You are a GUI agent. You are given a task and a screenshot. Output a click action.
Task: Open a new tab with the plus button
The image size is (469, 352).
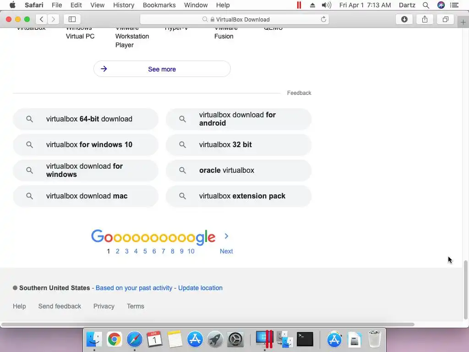(463, 22)
